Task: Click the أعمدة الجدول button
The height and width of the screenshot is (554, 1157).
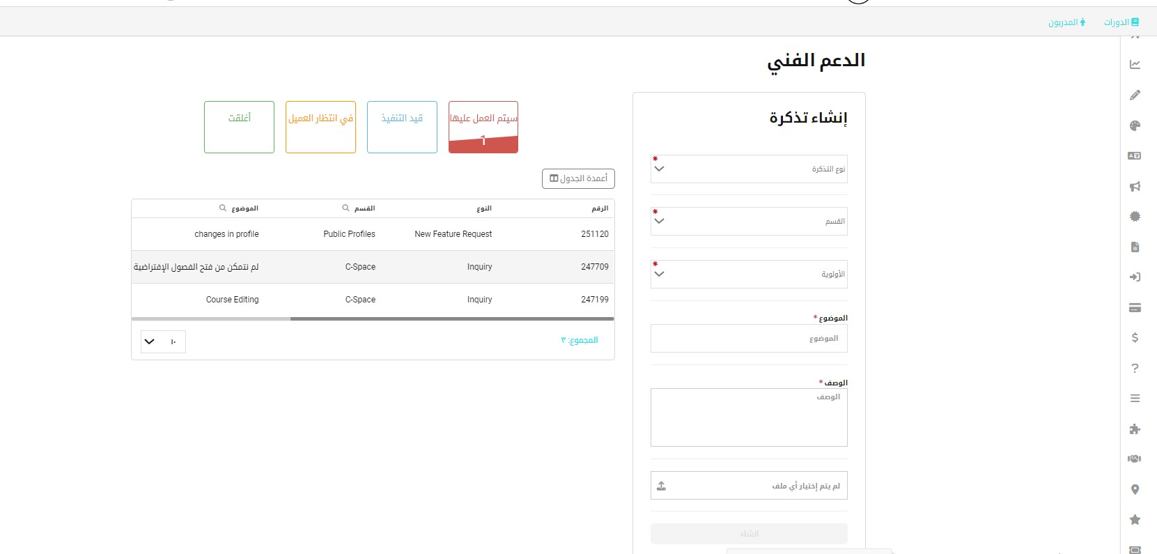Action: tap(578, 178)
